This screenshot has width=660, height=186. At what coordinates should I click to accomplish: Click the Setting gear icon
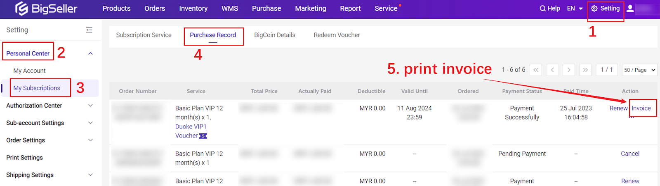pyautogui.click(x=594, y=8)
